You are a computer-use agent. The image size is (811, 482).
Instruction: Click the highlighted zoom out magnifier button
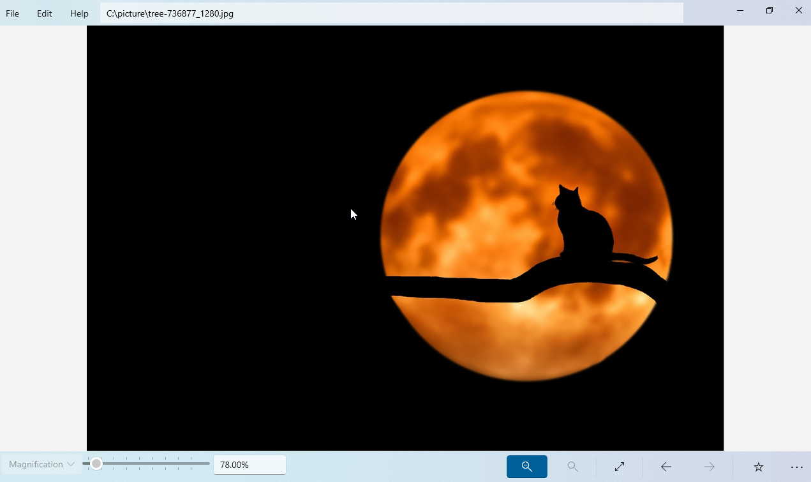(526, 467)
